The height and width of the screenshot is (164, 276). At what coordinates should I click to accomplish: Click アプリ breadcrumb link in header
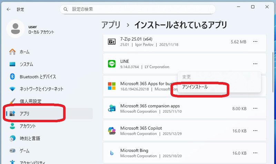(x=111, y=25)
